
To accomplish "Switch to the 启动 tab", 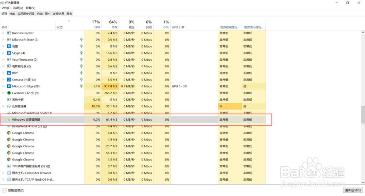I will pyautogui.click(x=39, y=14).
